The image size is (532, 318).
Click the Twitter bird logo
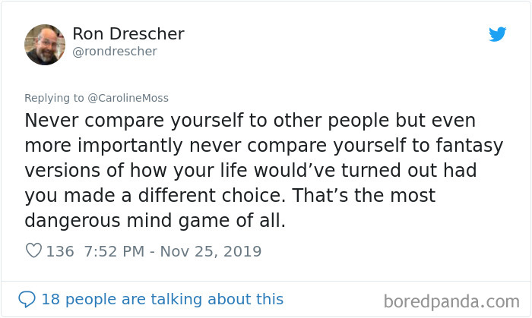[497, 34]
